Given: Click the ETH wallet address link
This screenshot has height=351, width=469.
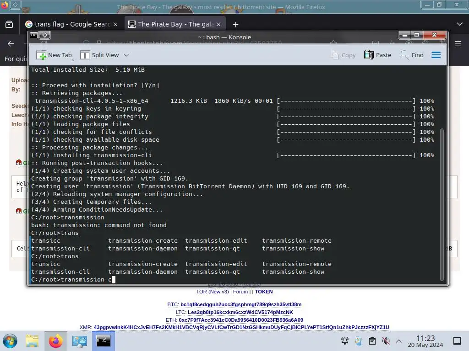Looking at the screenshot, I should click(241, 320).
